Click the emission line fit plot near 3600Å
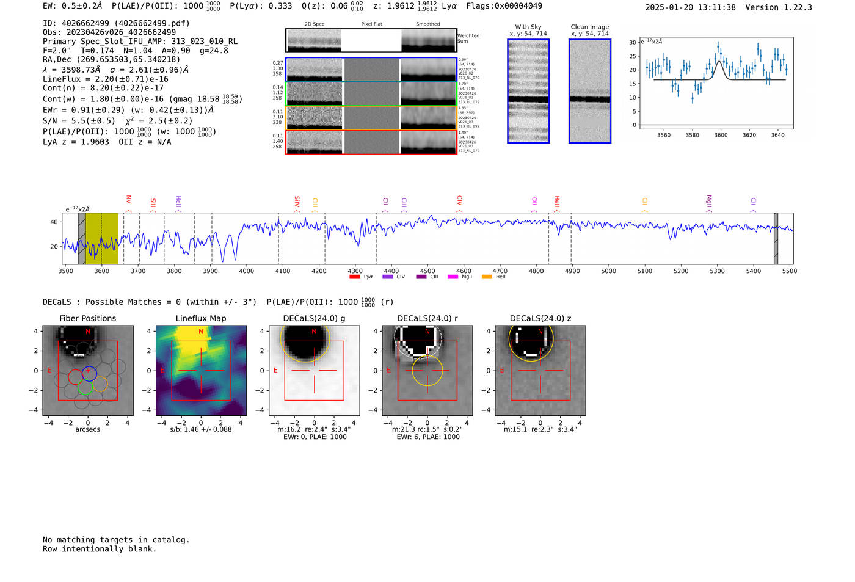855x582 pixels. tap(716, 83)
